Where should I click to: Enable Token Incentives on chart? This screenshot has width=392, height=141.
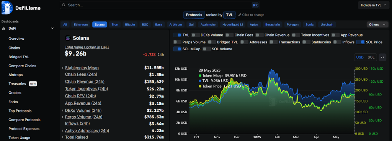point(296,35)
